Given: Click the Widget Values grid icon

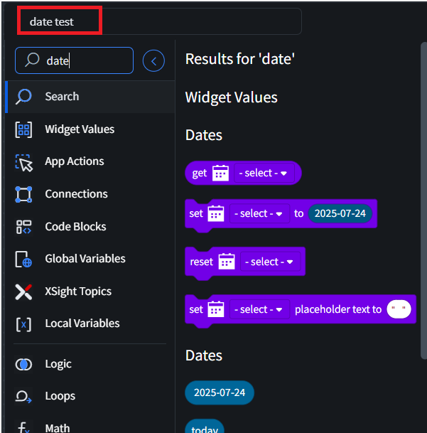Looking at the screenshot, I should [24, 129].
